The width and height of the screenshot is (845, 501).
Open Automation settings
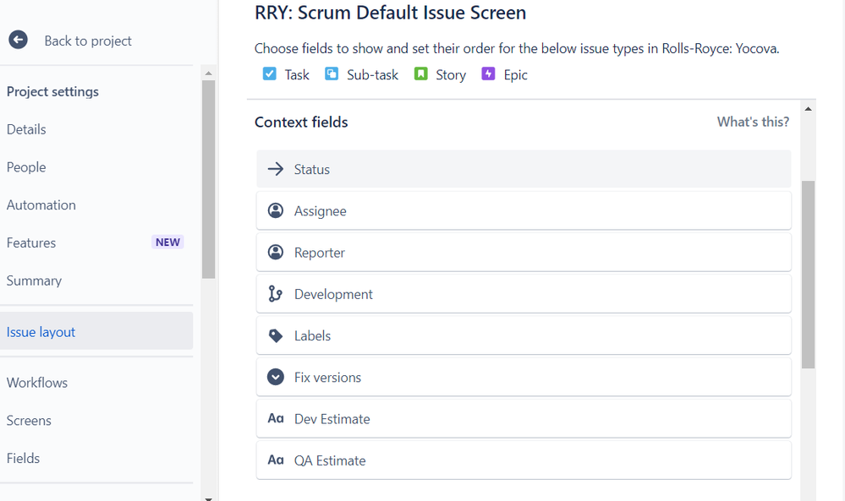(41, 205)
